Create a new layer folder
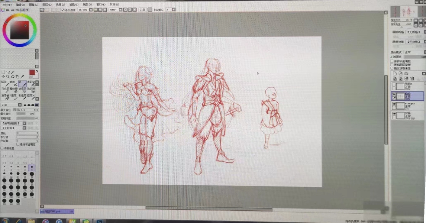The height and width of the screenshot is (223, 426). pyautogui.click(x=406, y=74)
